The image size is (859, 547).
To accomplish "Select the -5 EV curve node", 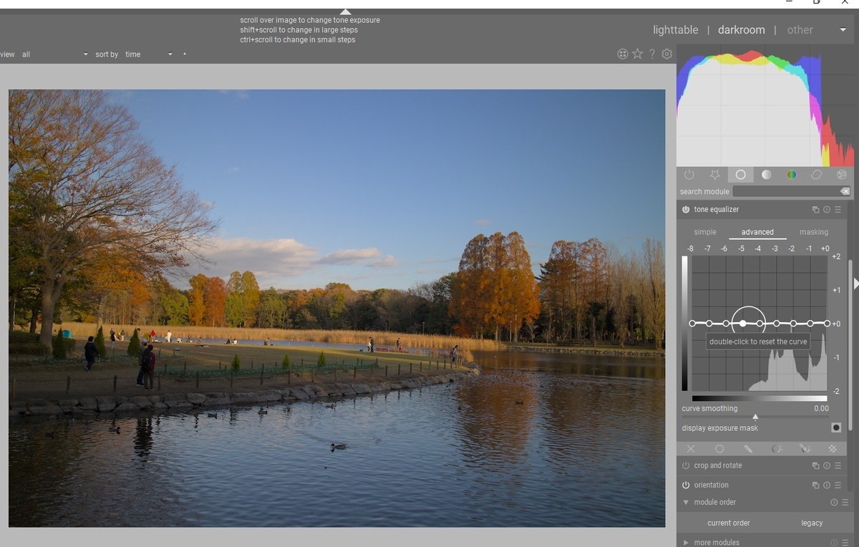I will [x=743, y=324].
